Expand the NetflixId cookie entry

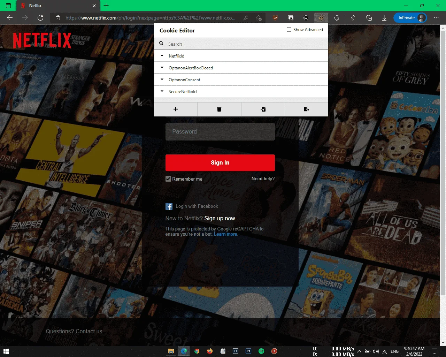point(241,56)
